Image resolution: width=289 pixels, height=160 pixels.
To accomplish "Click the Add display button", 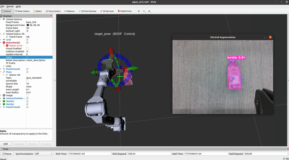I will coord(6,144).
